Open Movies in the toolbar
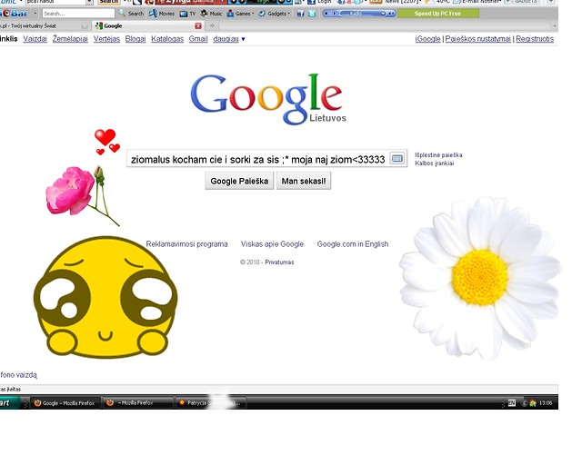The image size is (582, 465). (x=162, y=14)
